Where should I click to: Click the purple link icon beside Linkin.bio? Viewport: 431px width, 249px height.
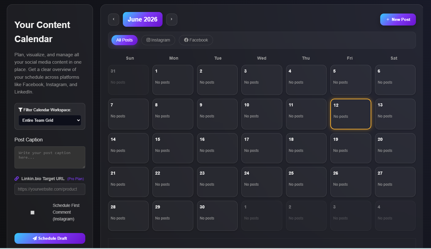click(x=17, y=179)
